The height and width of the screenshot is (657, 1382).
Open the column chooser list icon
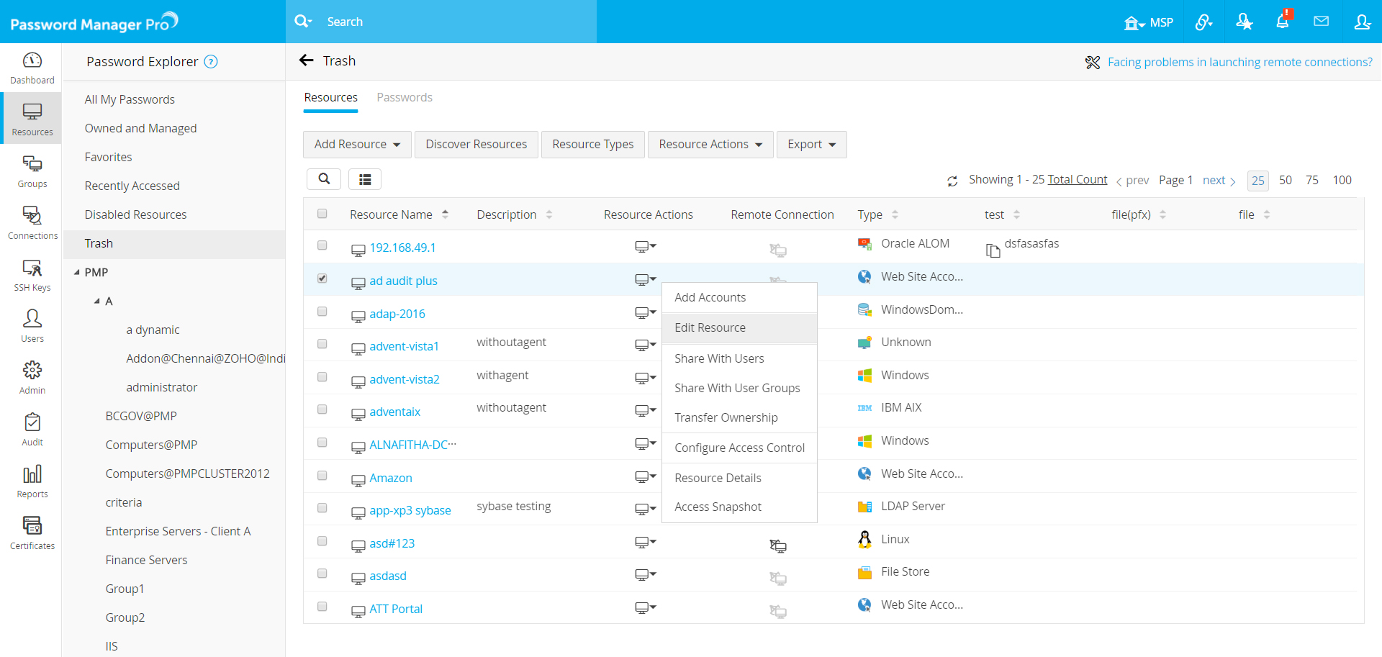(365, 179)
